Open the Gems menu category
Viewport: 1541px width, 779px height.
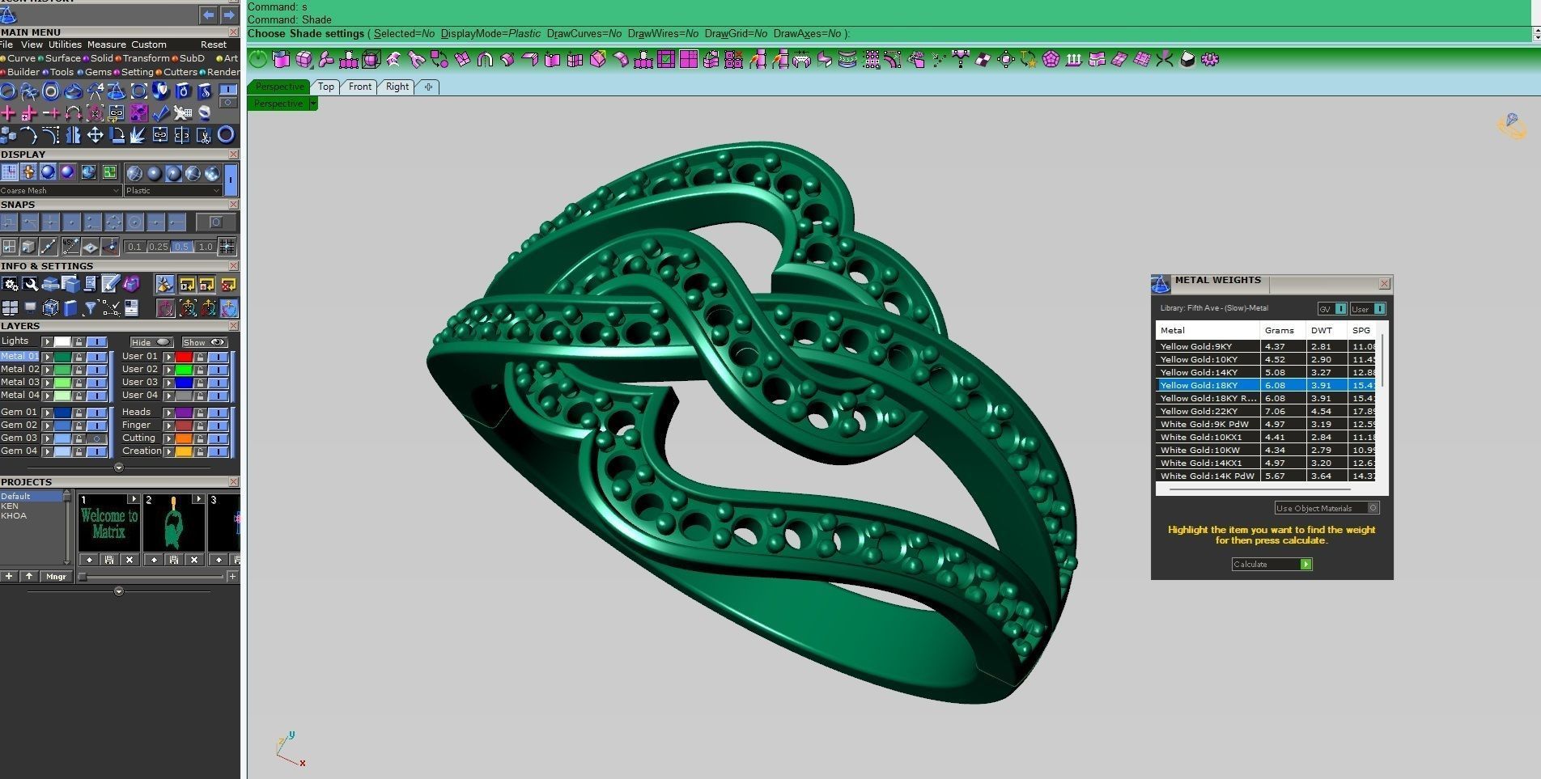tap(98, 72)
